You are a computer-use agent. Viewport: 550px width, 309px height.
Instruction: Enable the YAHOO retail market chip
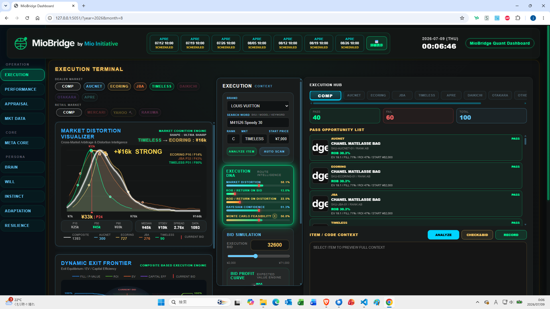[123, 112]
